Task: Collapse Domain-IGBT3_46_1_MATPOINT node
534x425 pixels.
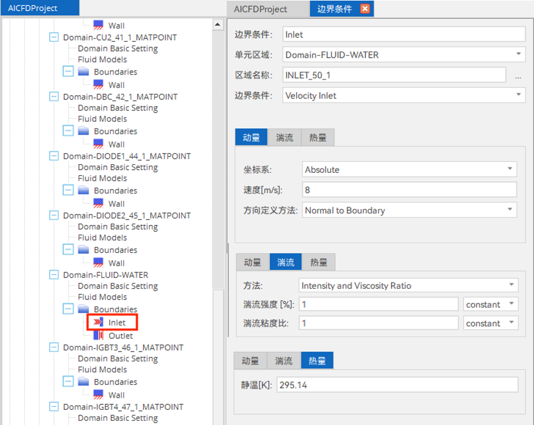Action: click(x=54, y=347)
